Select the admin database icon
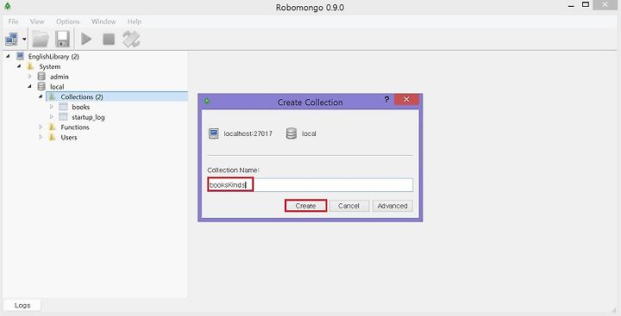The height and width of the screenshot is (316, 621). click(x=41, y=77)
